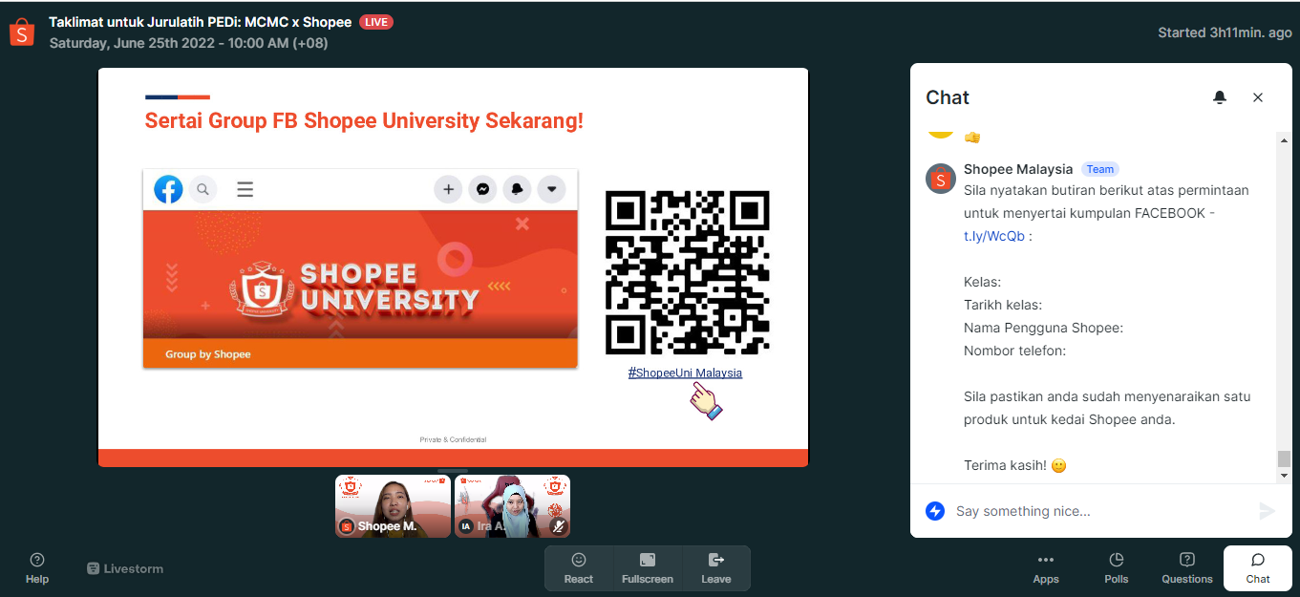Click the chat scrollbar thumb
The image size is (1300, 597).
pyautogui.click(x=1284, y=459)
